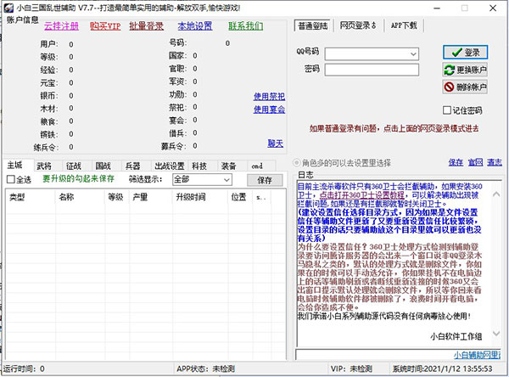Click the 保存 link above the log
This screenshot has height=377, width=509.
456,162
